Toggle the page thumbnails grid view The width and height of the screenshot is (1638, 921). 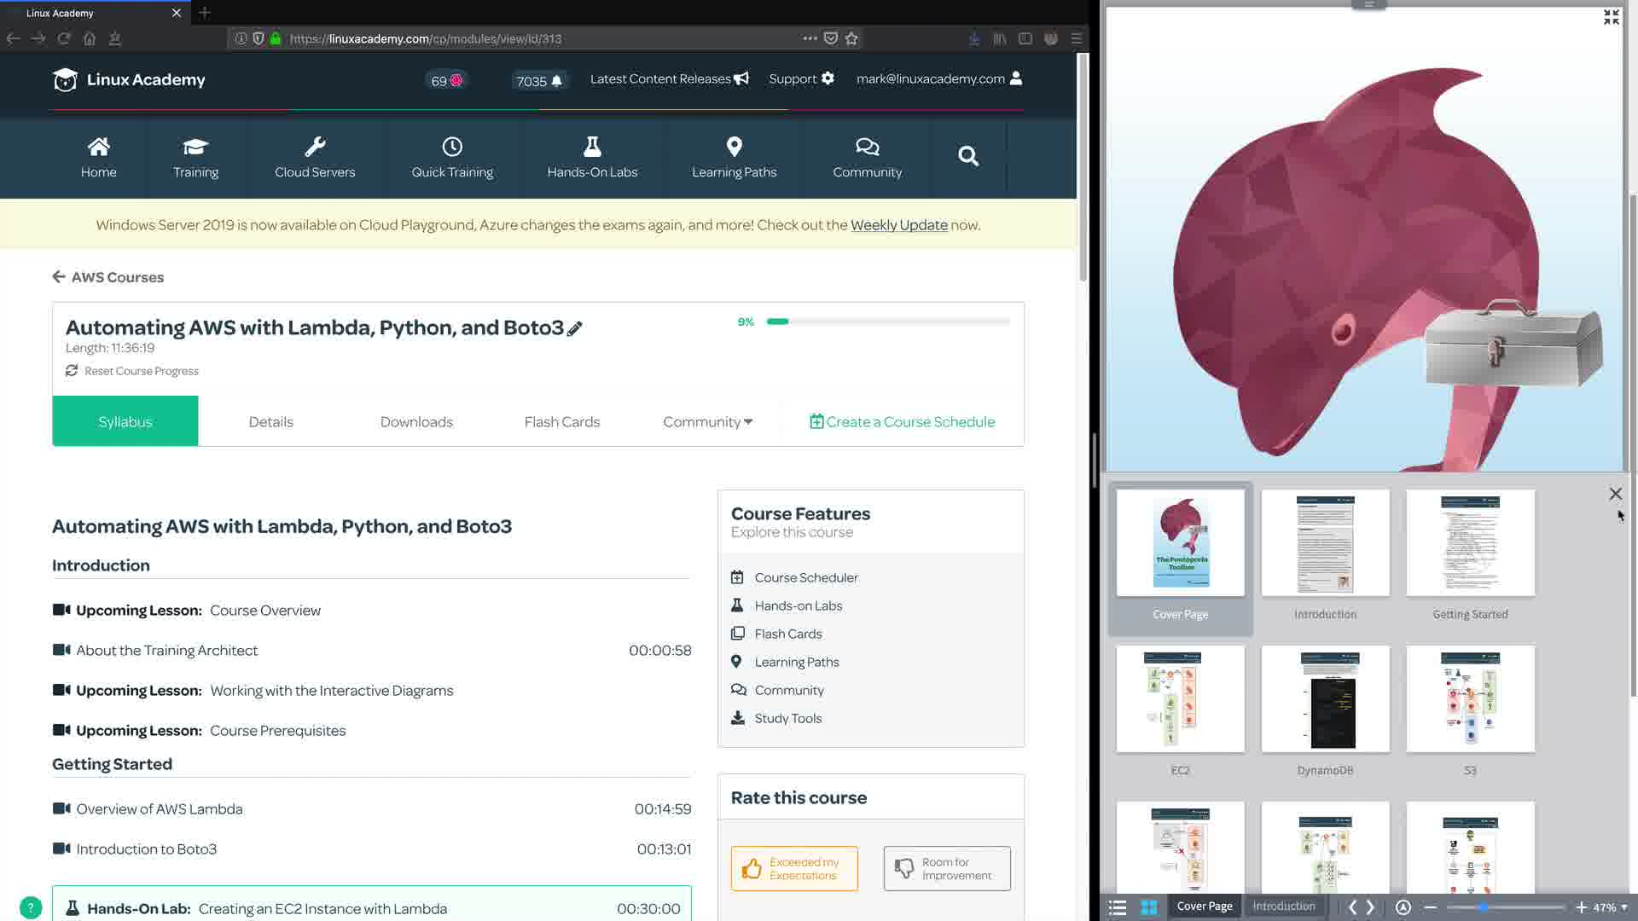pos(1149,907)
